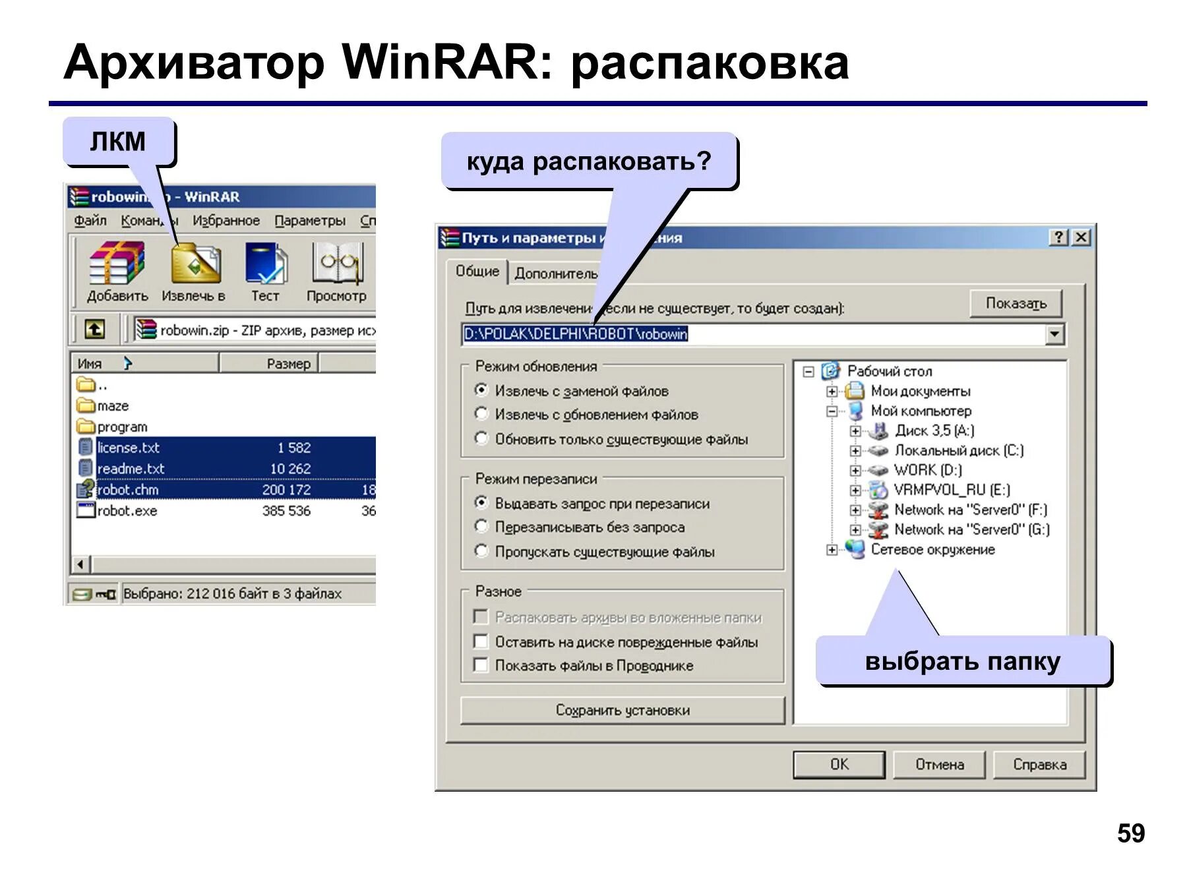1187x890 pixels.
Task: Enable Показать файлы в Проводнике checkbox
Action: (x=481, y=665)
